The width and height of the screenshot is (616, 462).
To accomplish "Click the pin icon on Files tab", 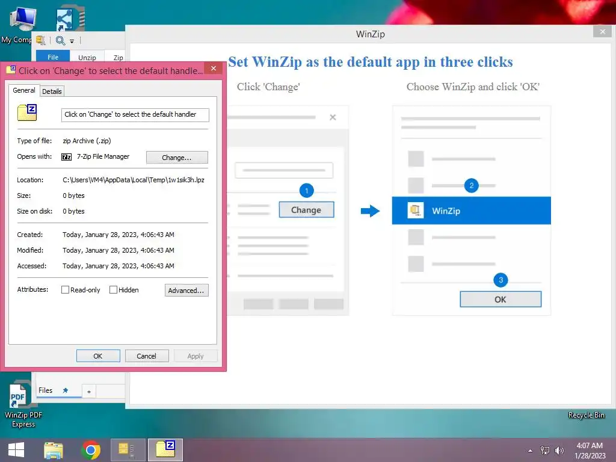I will coord(66,390).
